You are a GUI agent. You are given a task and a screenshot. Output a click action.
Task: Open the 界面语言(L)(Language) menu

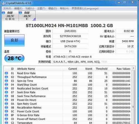coord(85,9)
